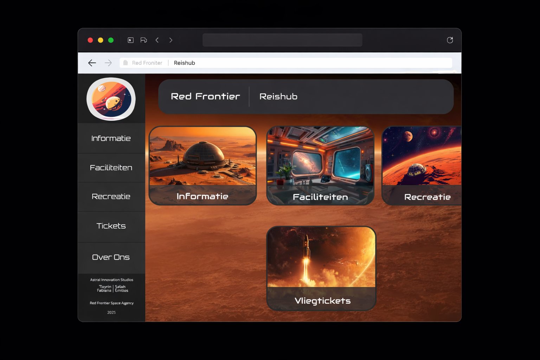Click the sidebar toggle icon in title bar
540x360 pixels.
(x=130, y=40)
